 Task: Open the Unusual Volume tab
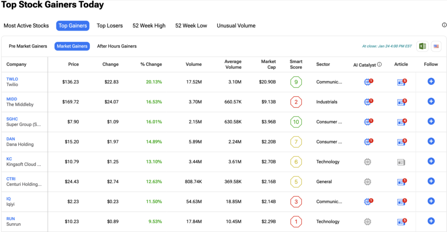[236, 26]
